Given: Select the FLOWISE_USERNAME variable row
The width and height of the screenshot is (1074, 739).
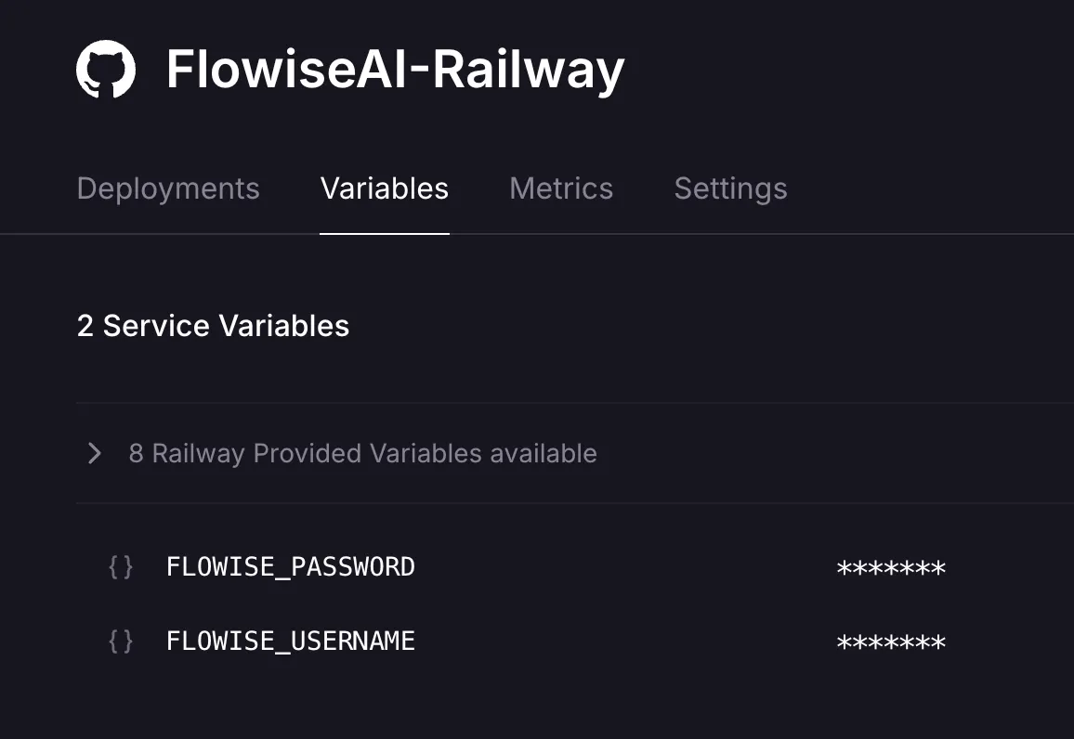Looking at the screenshot, I should [x=291, y=640].
